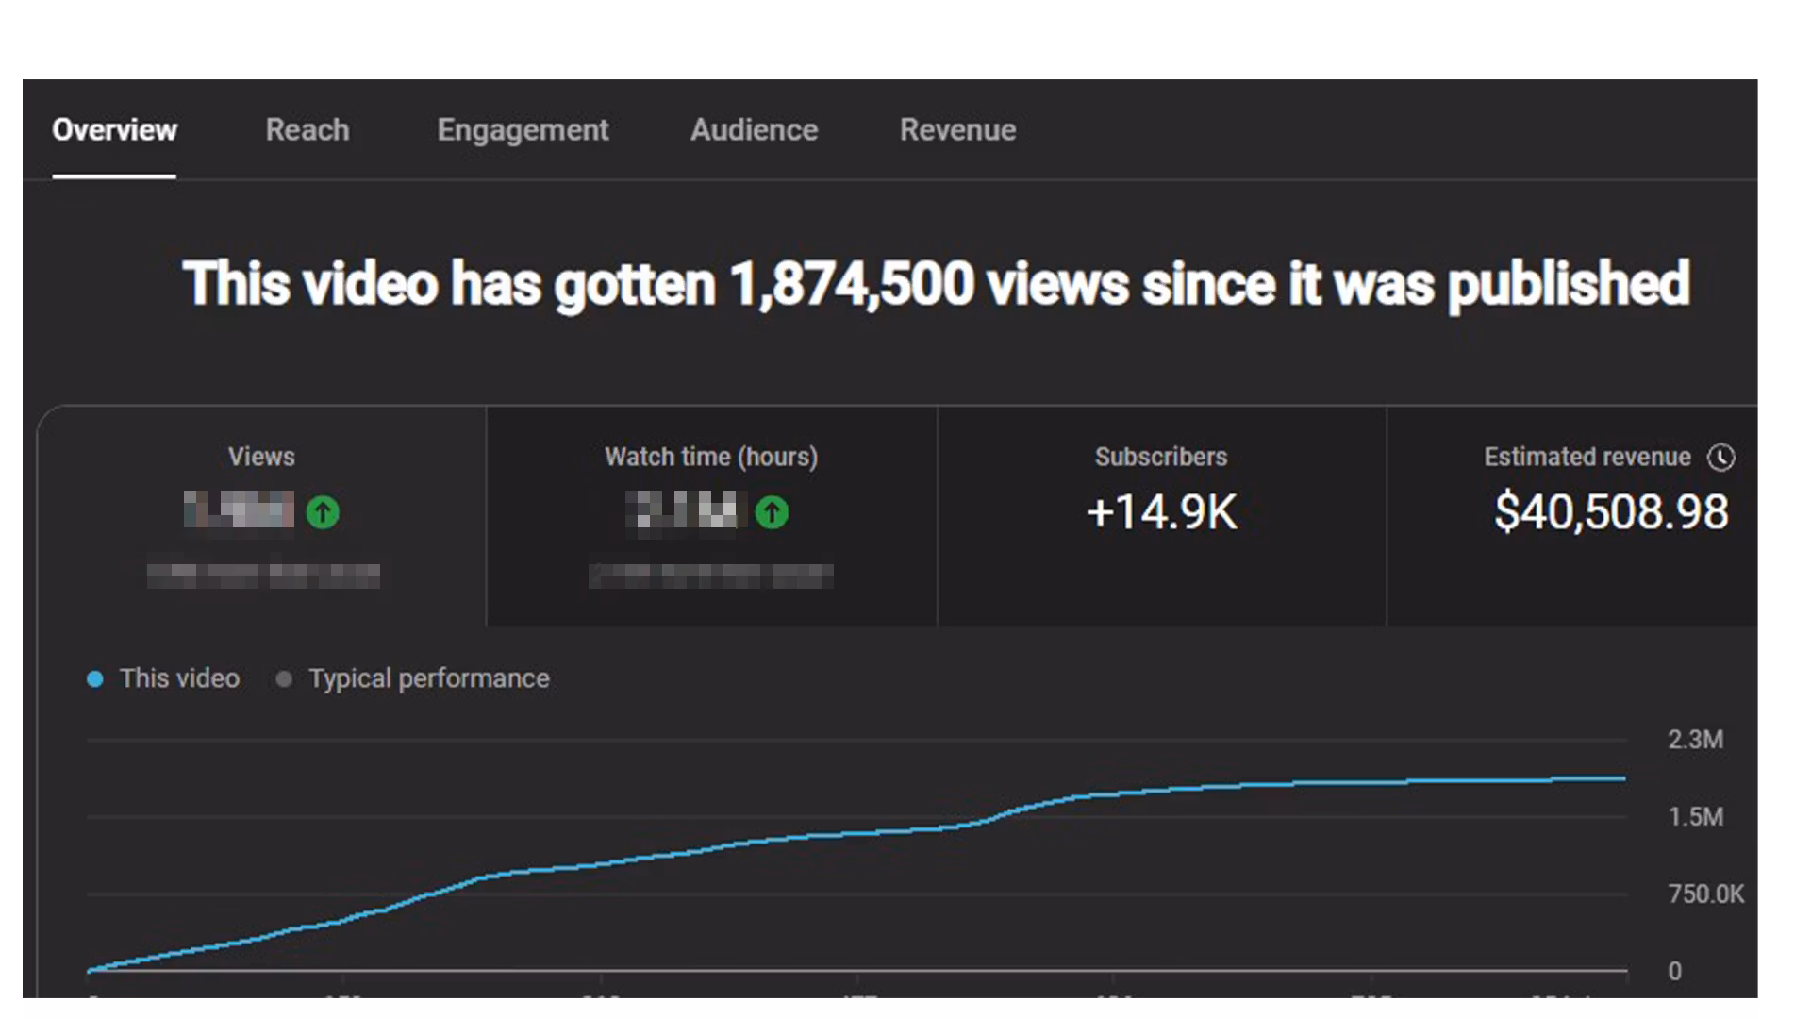Go to the Engagement tab
1811x1019 pixels.
click(x=523, y=130)
